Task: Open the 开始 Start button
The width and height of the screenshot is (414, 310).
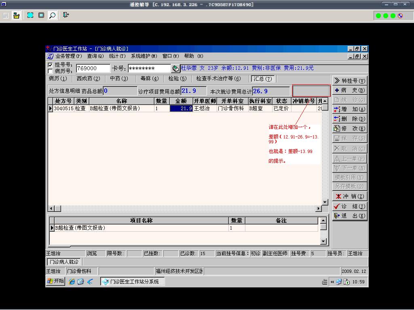Action: [56, 281]
